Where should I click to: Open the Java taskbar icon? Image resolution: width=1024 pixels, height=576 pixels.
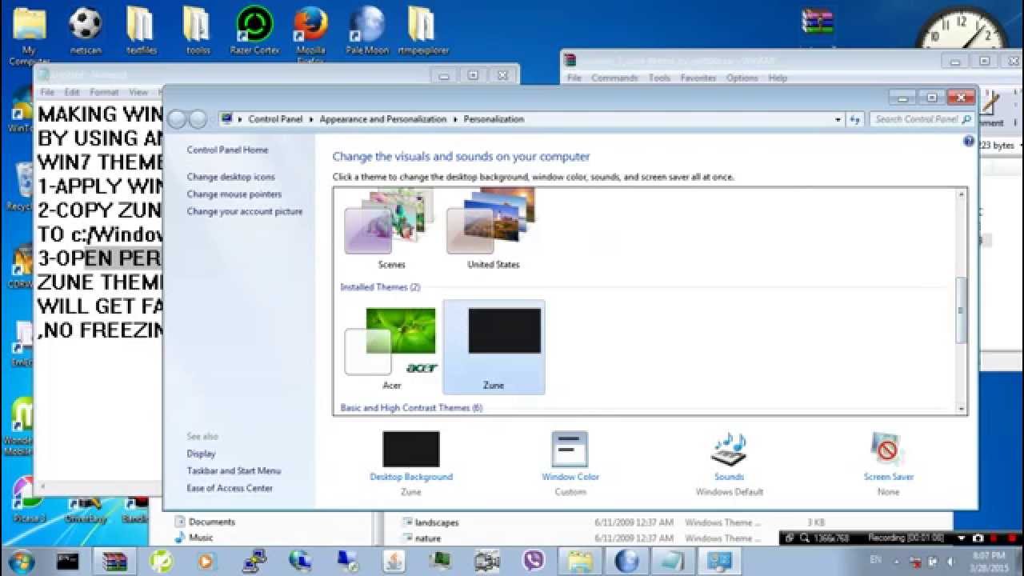[394, 561]
